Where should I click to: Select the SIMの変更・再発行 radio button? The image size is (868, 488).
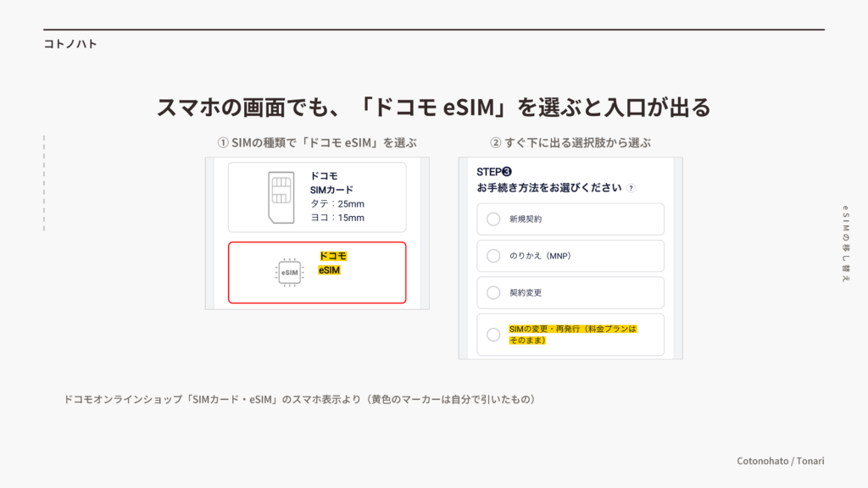[493, 335]
